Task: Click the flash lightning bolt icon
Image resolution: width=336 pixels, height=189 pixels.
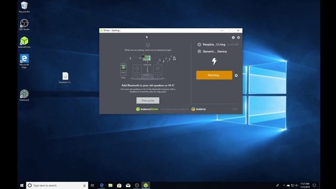Action: tap(214, 61)
